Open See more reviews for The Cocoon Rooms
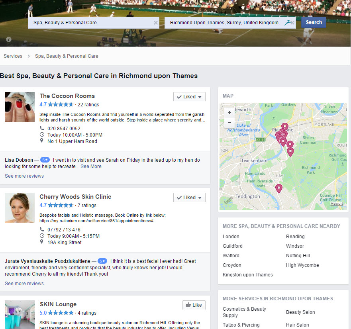 point(24,176)
